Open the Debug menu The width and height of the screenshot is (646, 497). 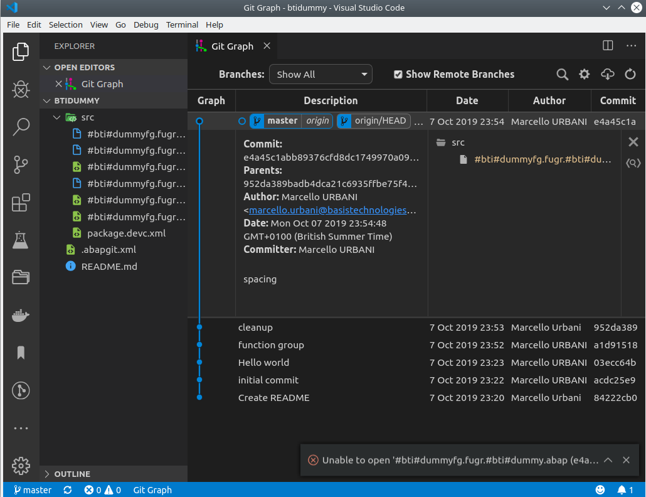(146, 24)
